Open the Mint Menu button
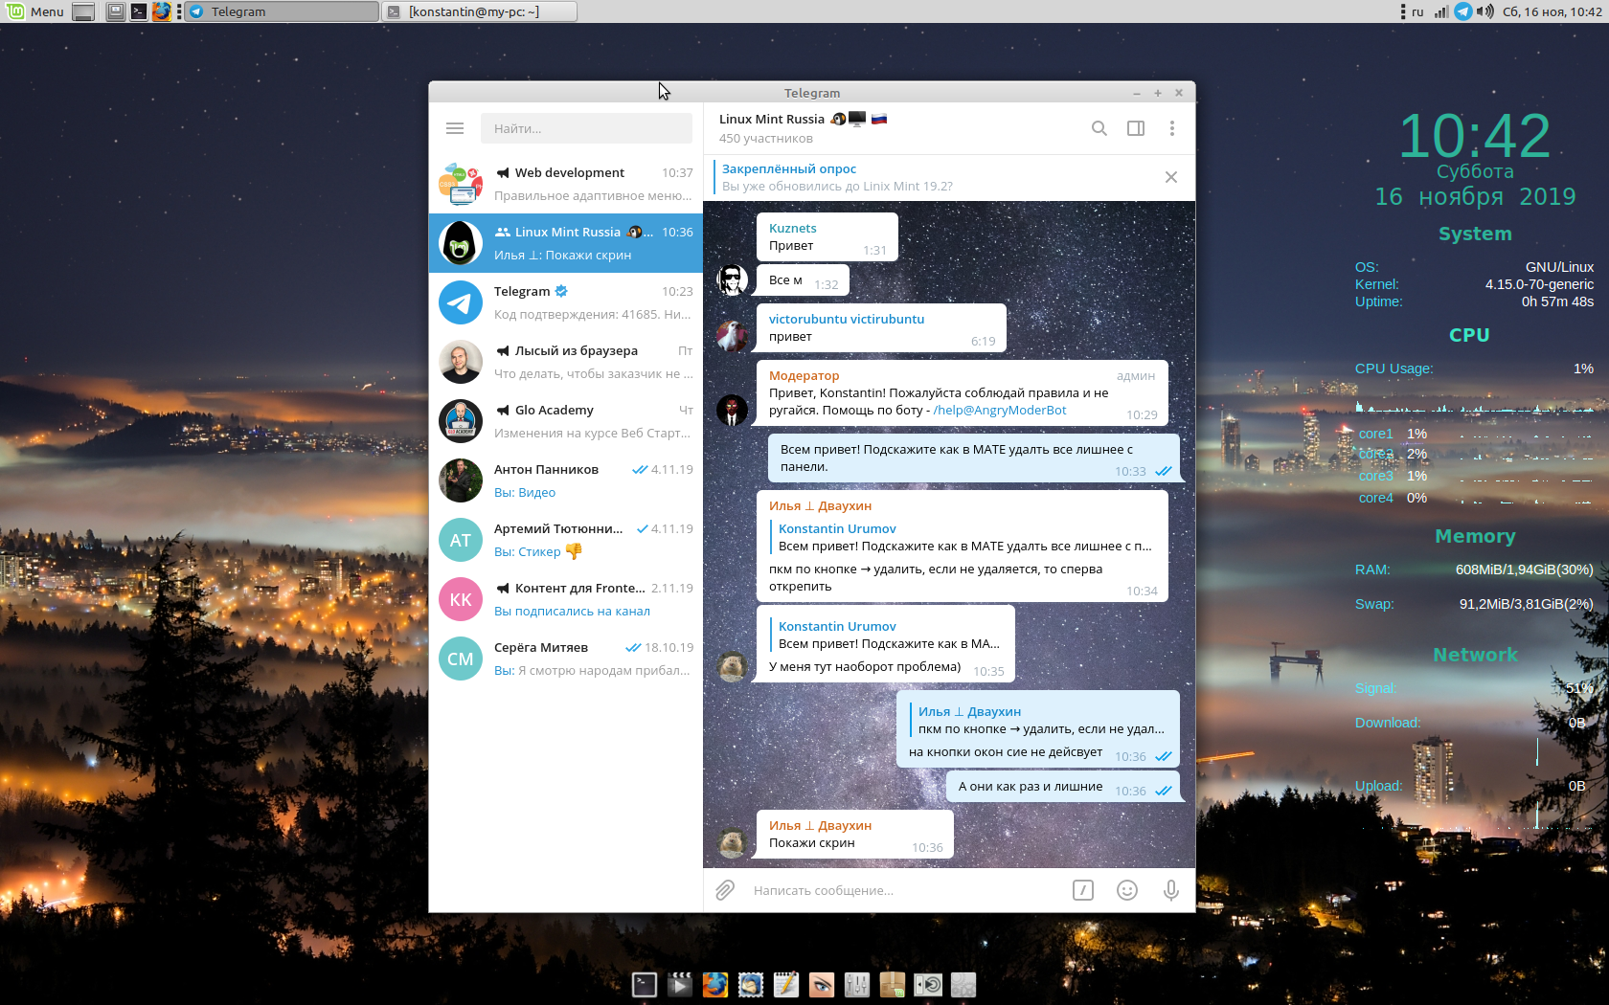Viewport: 1609px width, 1005px height. coord(35,11)
